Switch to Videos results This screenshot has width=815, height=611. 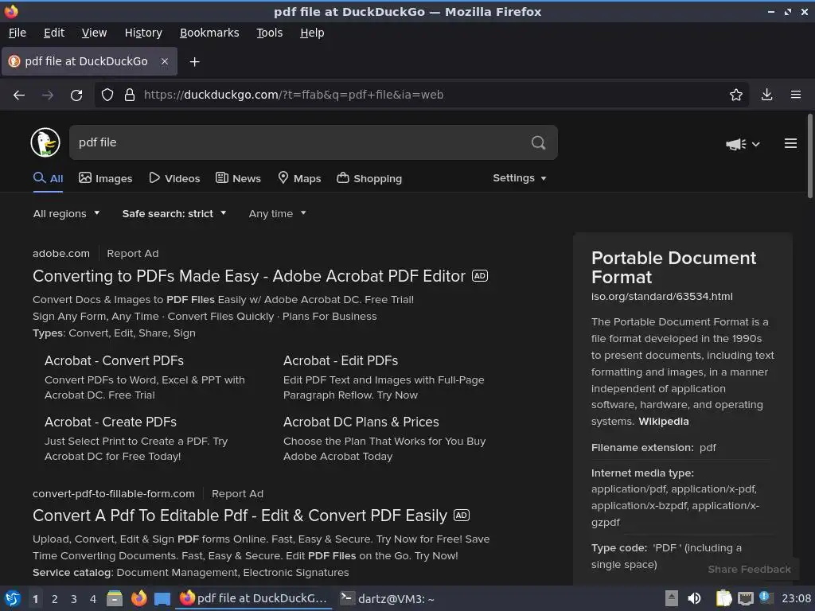(x=174, y=178)
